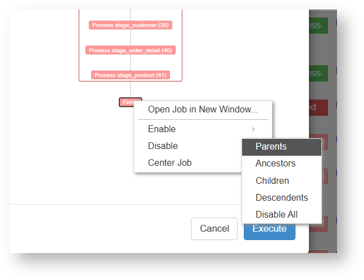Click the topmost green status badge
The width and height of the screenshot is (364, 280).
[317, 25]
